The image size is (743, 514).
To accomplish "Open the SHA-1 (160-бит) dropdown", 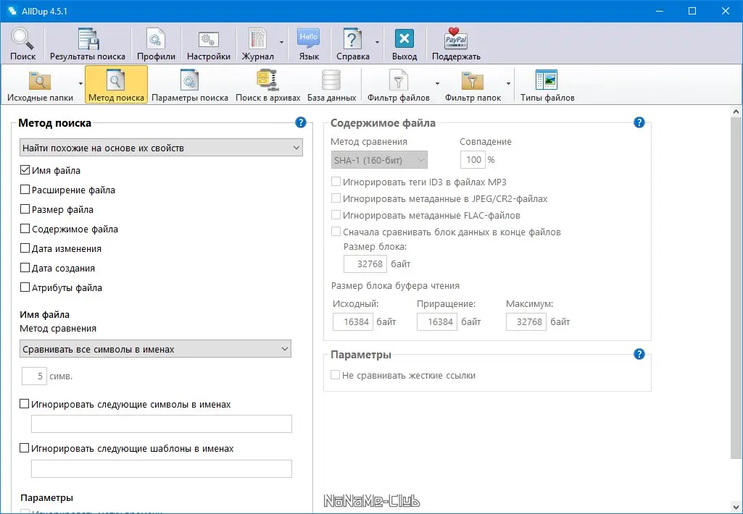I will 379,160.
